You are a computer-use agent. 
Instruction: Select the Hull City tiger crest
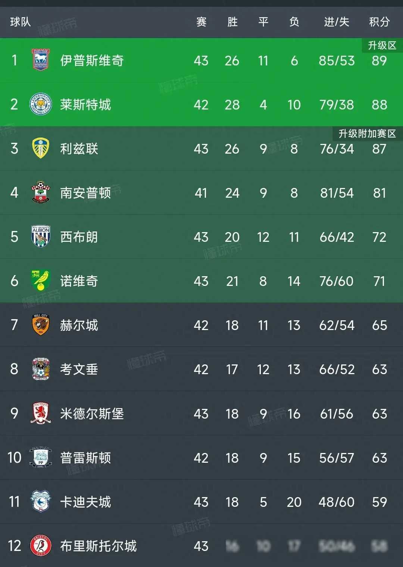pyautogui.click(x=41, y=324)
